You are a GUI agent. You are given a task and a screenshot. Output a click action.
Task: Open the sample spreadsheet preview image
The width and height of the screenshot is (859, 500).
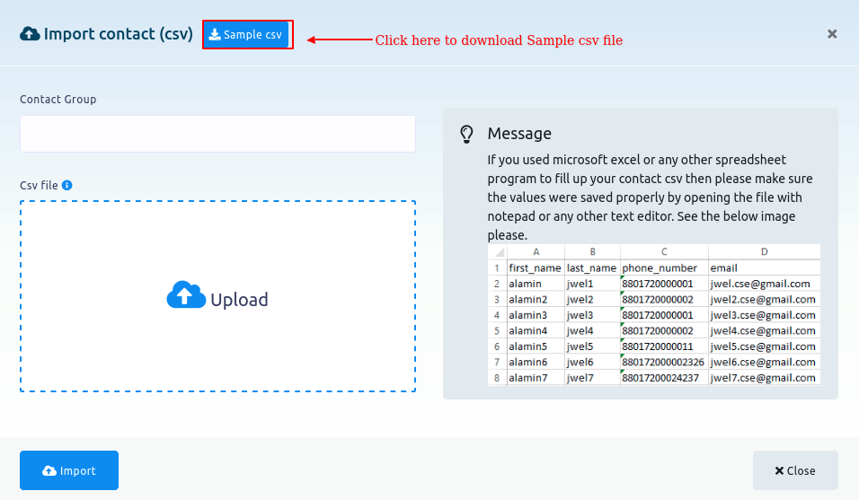coord(653,314)
